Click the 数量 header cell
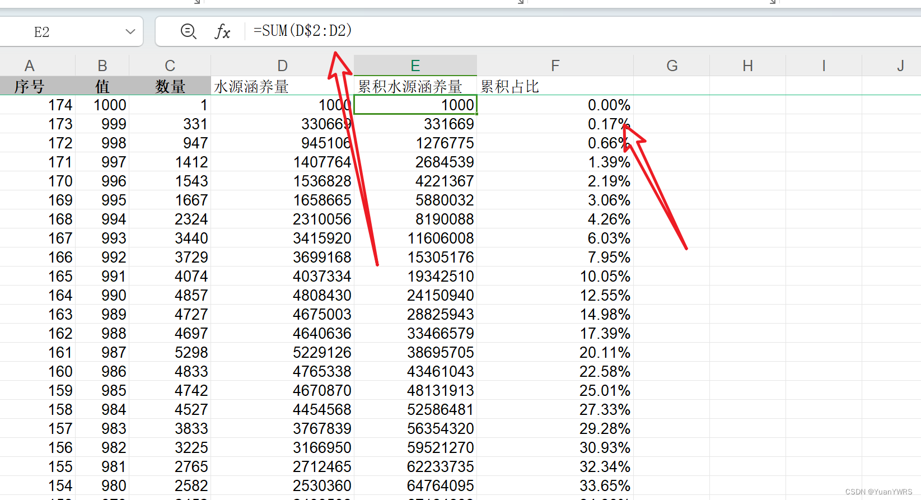The width and height of the screenshot is (921, 500). (170, 86)
